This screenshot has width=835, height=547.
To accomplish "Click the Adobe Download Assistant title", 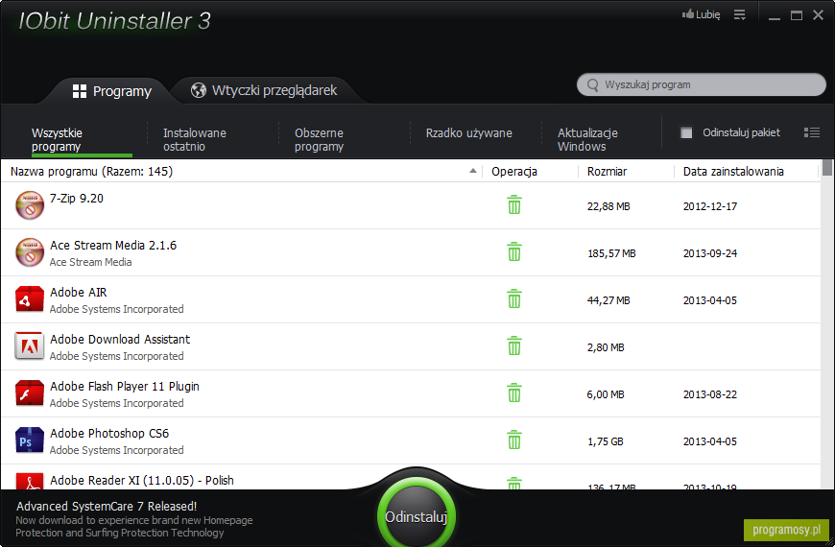I will [120, 340].
